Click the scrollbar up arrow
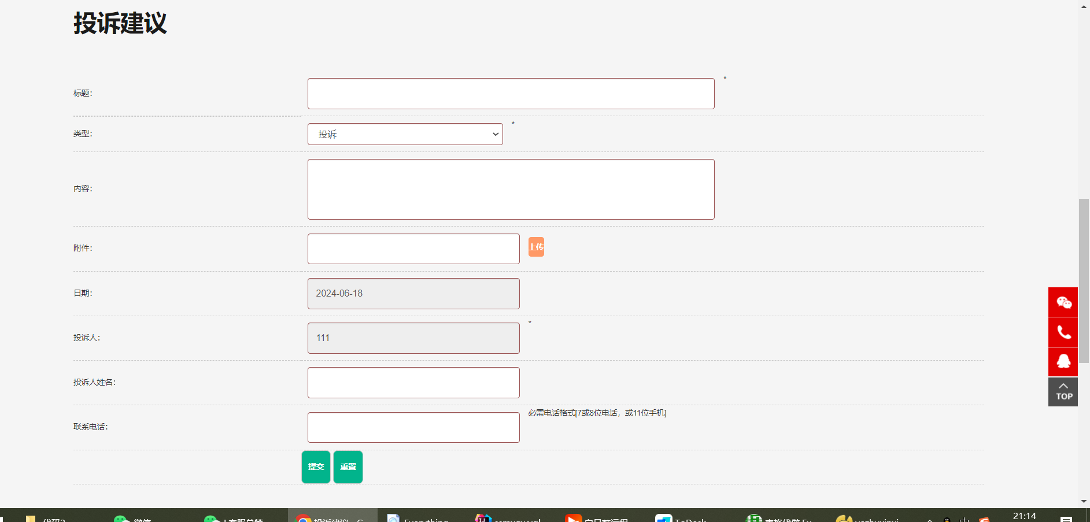 click(1084, 6)
